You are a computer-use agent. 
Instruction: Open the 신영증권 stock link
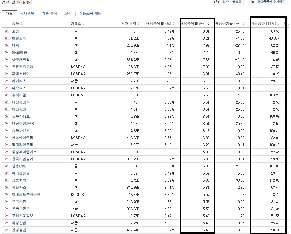(x=19, y=230)
